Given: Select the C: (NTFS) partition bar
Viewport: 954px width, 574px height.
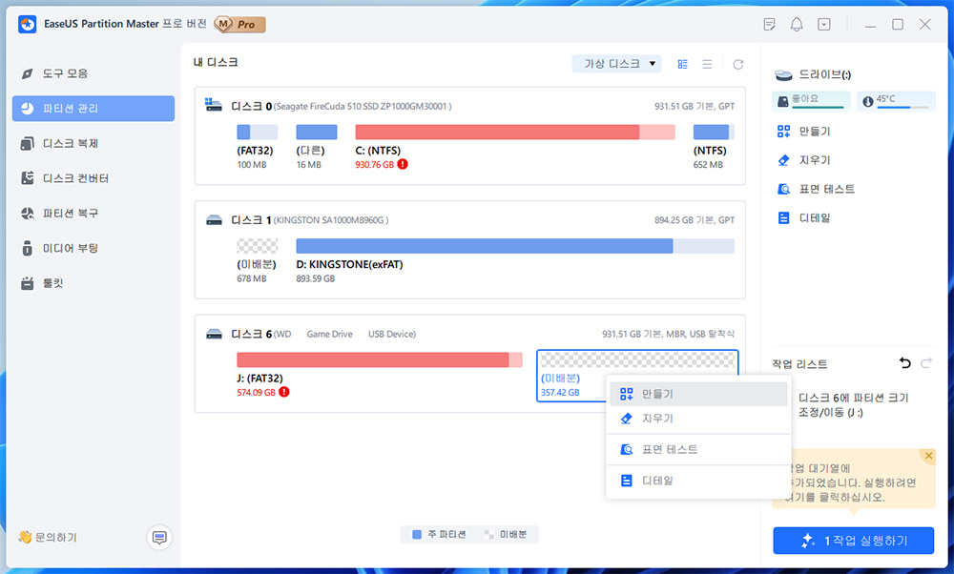Looking at the screenshot, I should [x=515, y=132].
